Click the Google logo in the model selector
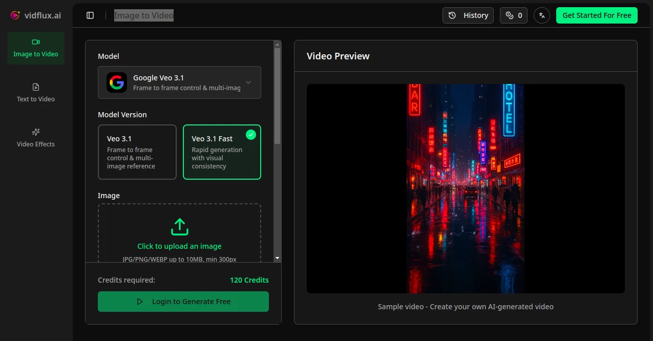Screen dimensions: 653x341 click(x=116, y=82)
